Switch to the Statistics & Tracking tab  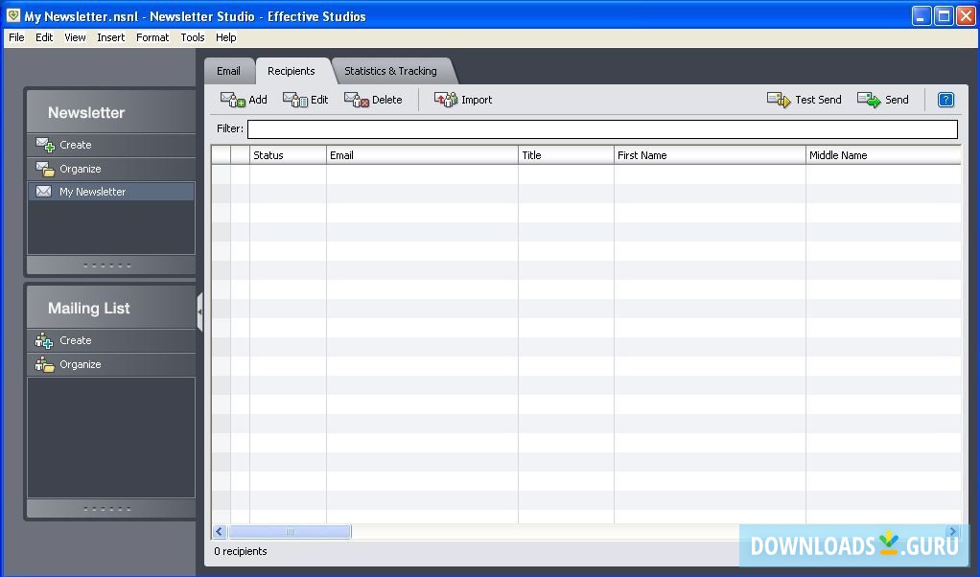pyautogui.click(x=390, y=71)
